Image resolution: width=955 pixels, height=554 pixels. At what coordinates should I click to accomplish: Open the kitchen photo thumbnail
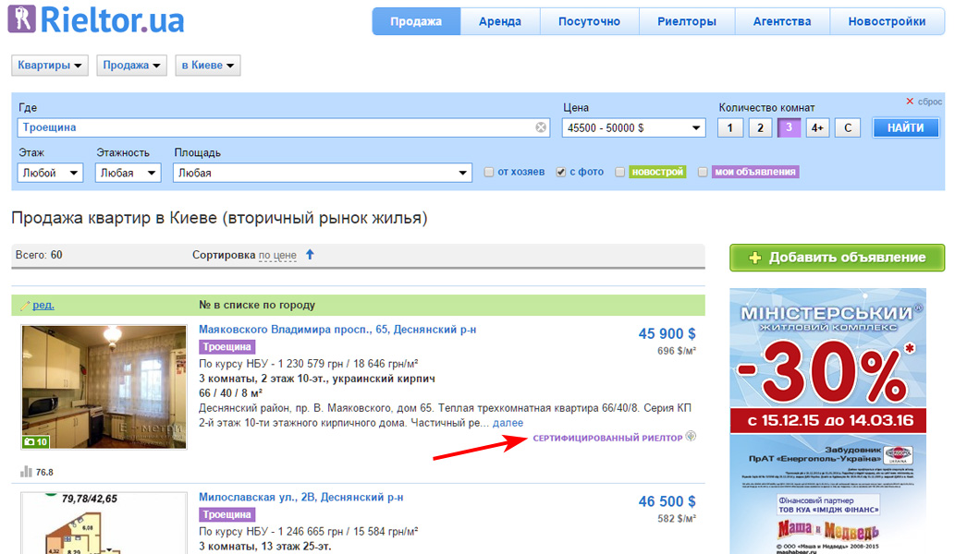click(104, 386)
